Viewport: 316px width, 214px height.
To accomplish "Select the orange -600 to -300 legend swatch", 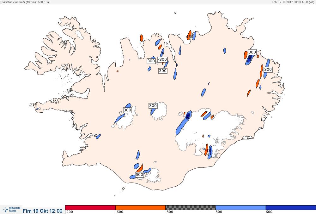I will point(140,208).
